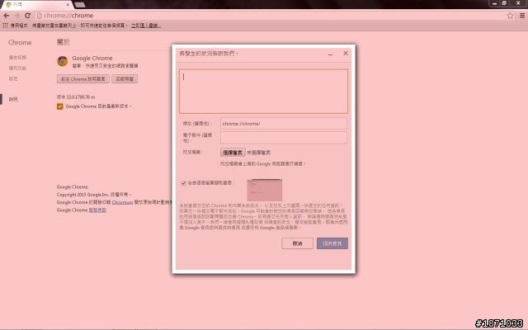The image size is (528, 330).
Task: Open 擴充功能 (Extensions) in the Chrome sidebar
Action: [17, 68]
